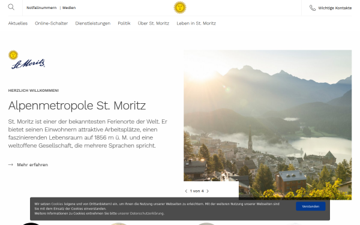Open the Über St. Moritz menu
Screen dimensions: 360x225
pyautogui.click(x=154, y=23)
